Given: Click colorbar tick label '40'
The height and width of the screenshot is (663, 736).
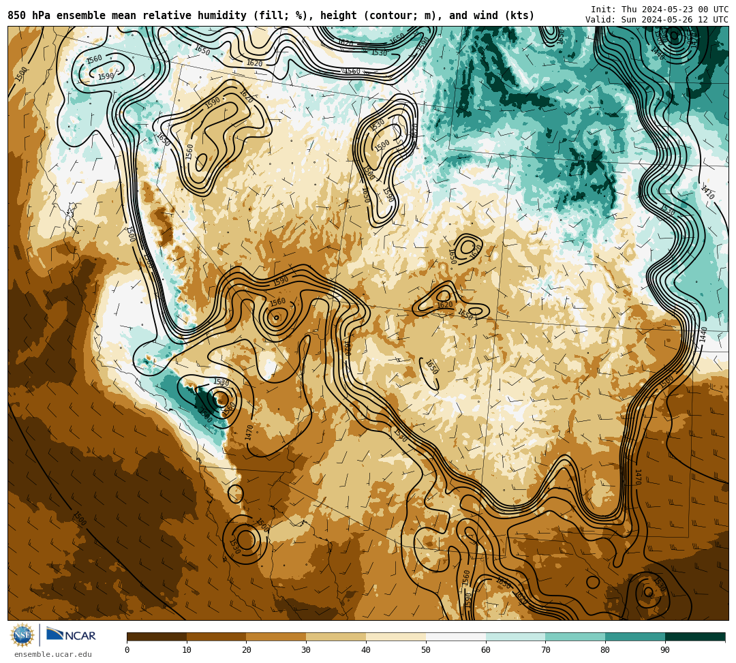Looking at the screenshot, I should click(x=366, y=650).
